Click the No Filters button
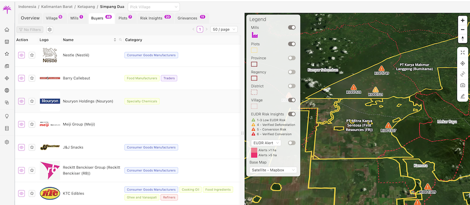This screenshot has height=205, width=470. [x=30, y=30]
